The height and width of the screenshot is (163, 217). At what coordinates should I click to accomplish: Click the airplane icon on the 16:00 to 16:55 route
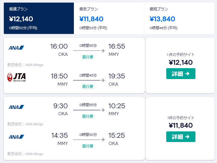point(103,51)
